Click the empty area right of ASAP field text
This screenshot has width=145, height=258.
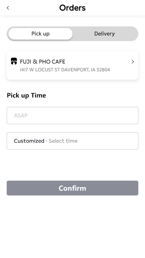[82, 115]
